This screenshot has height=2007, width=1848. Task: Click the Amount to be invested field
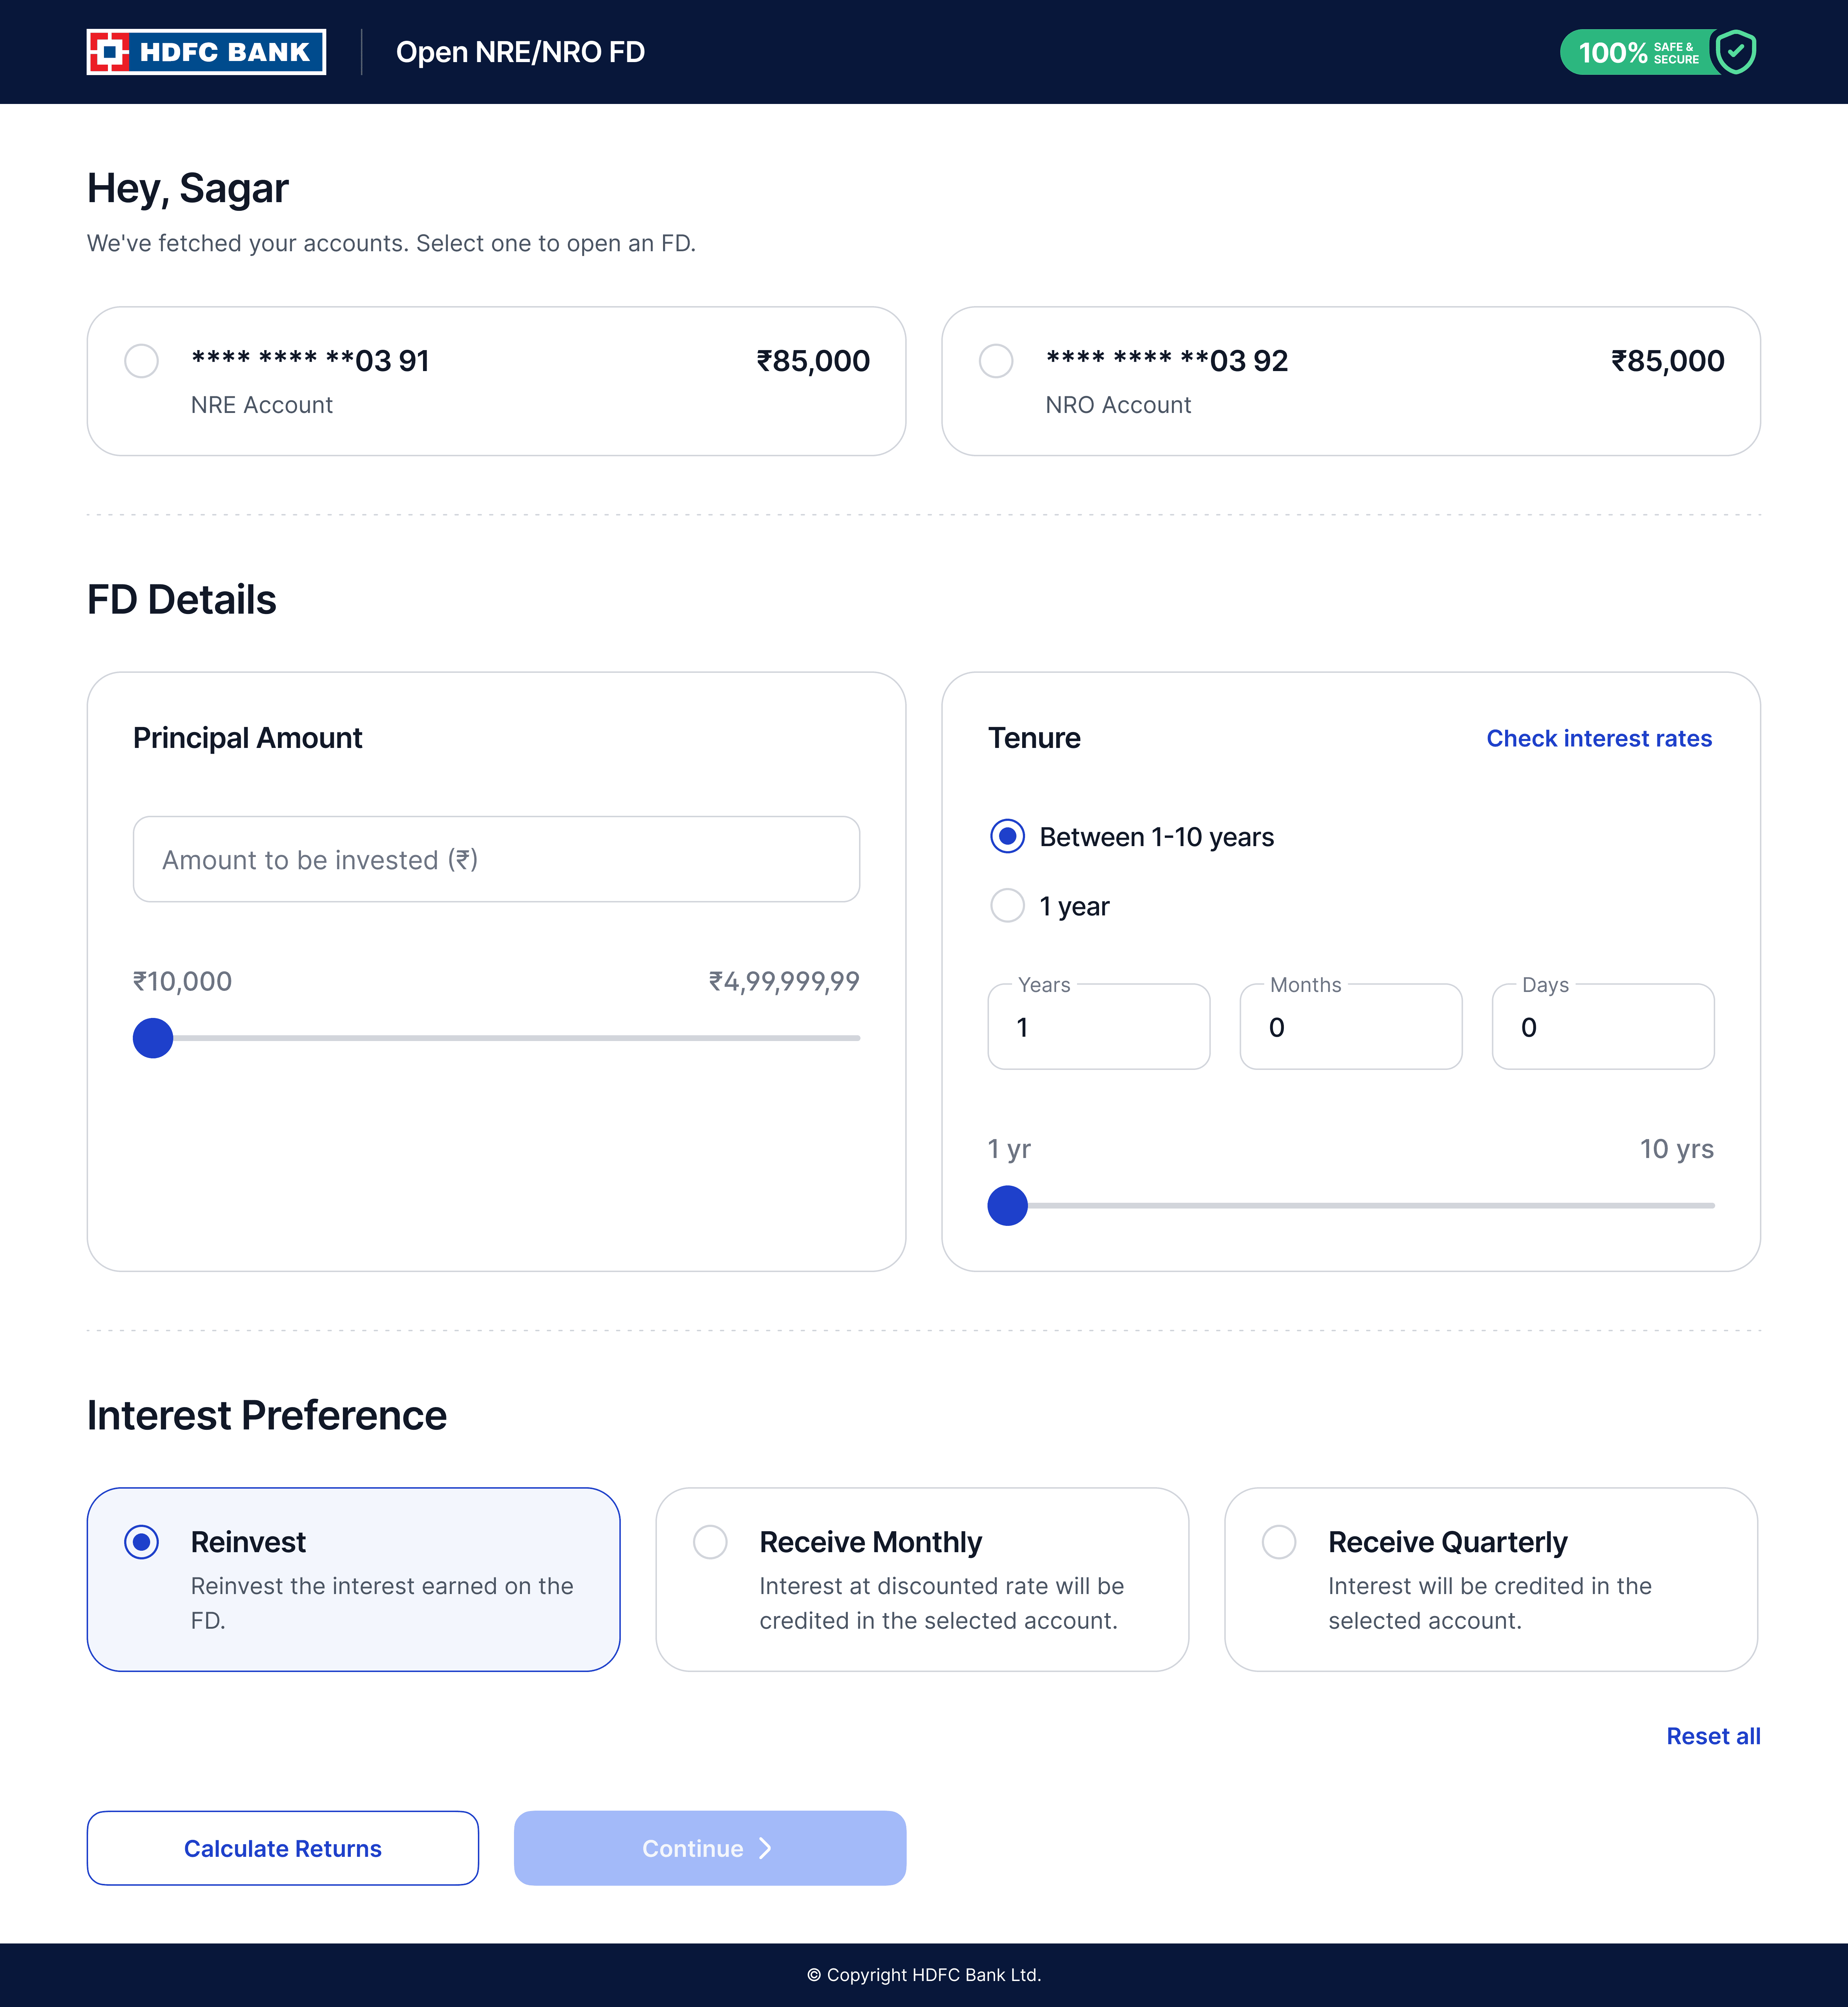pyautogui.click(x=496, y=859)
